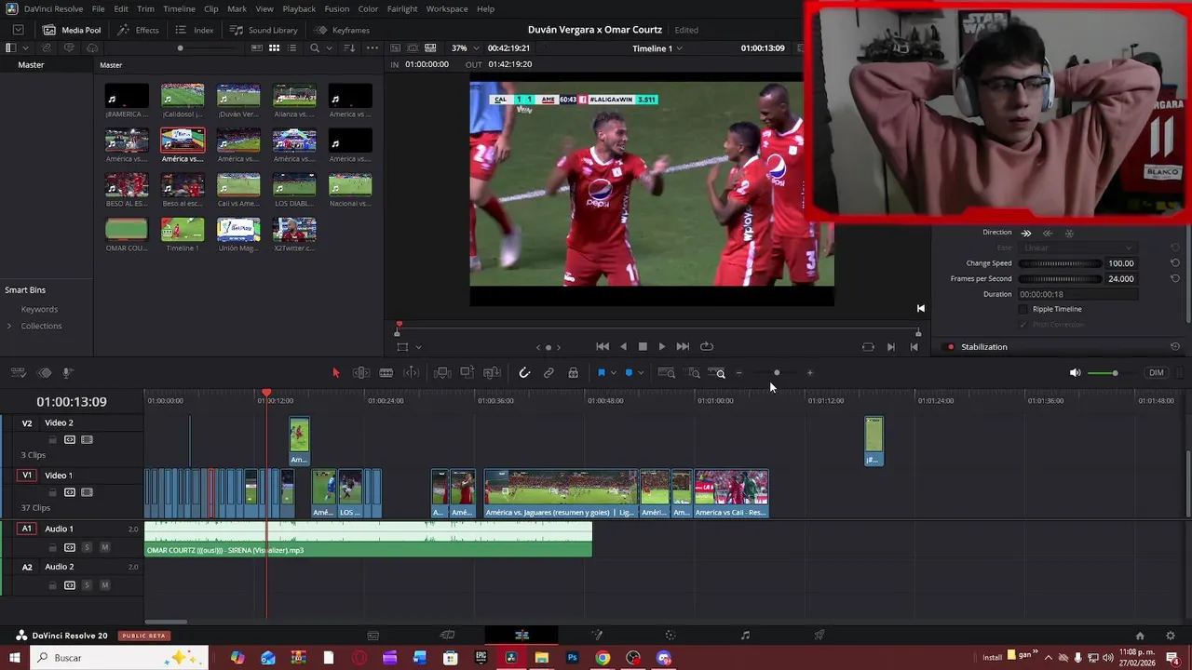Open the Fusion menu

[337, 8]
